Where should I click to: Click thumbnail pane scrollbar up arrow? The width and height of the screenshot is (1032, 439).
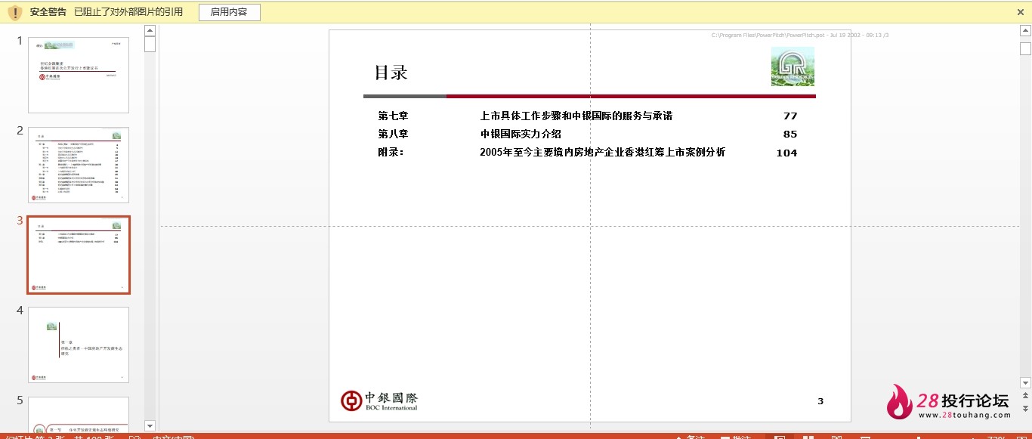[150, 30]
